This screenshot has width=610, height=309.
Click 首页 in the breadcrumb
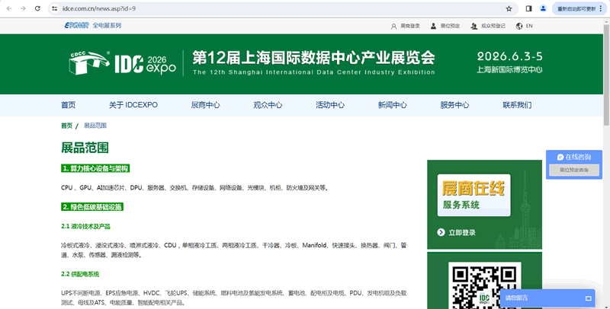(x=66, y=126)
